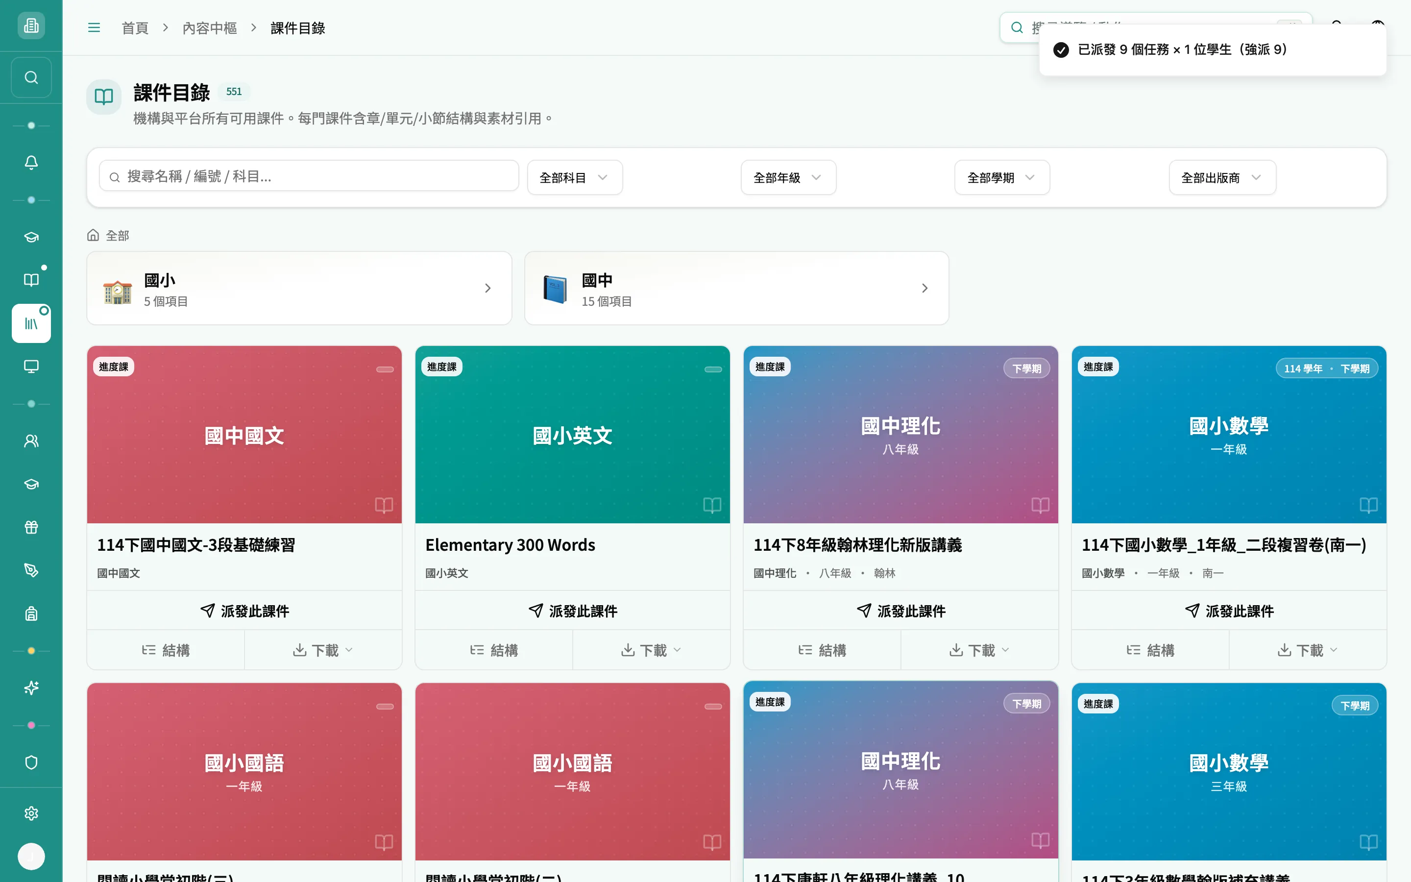Image resolution: width=1411 pixels, height=882 pixels.
Task: Click the book icon on the 國小數學 一年級 cover
Action: tap(1368, 505)
